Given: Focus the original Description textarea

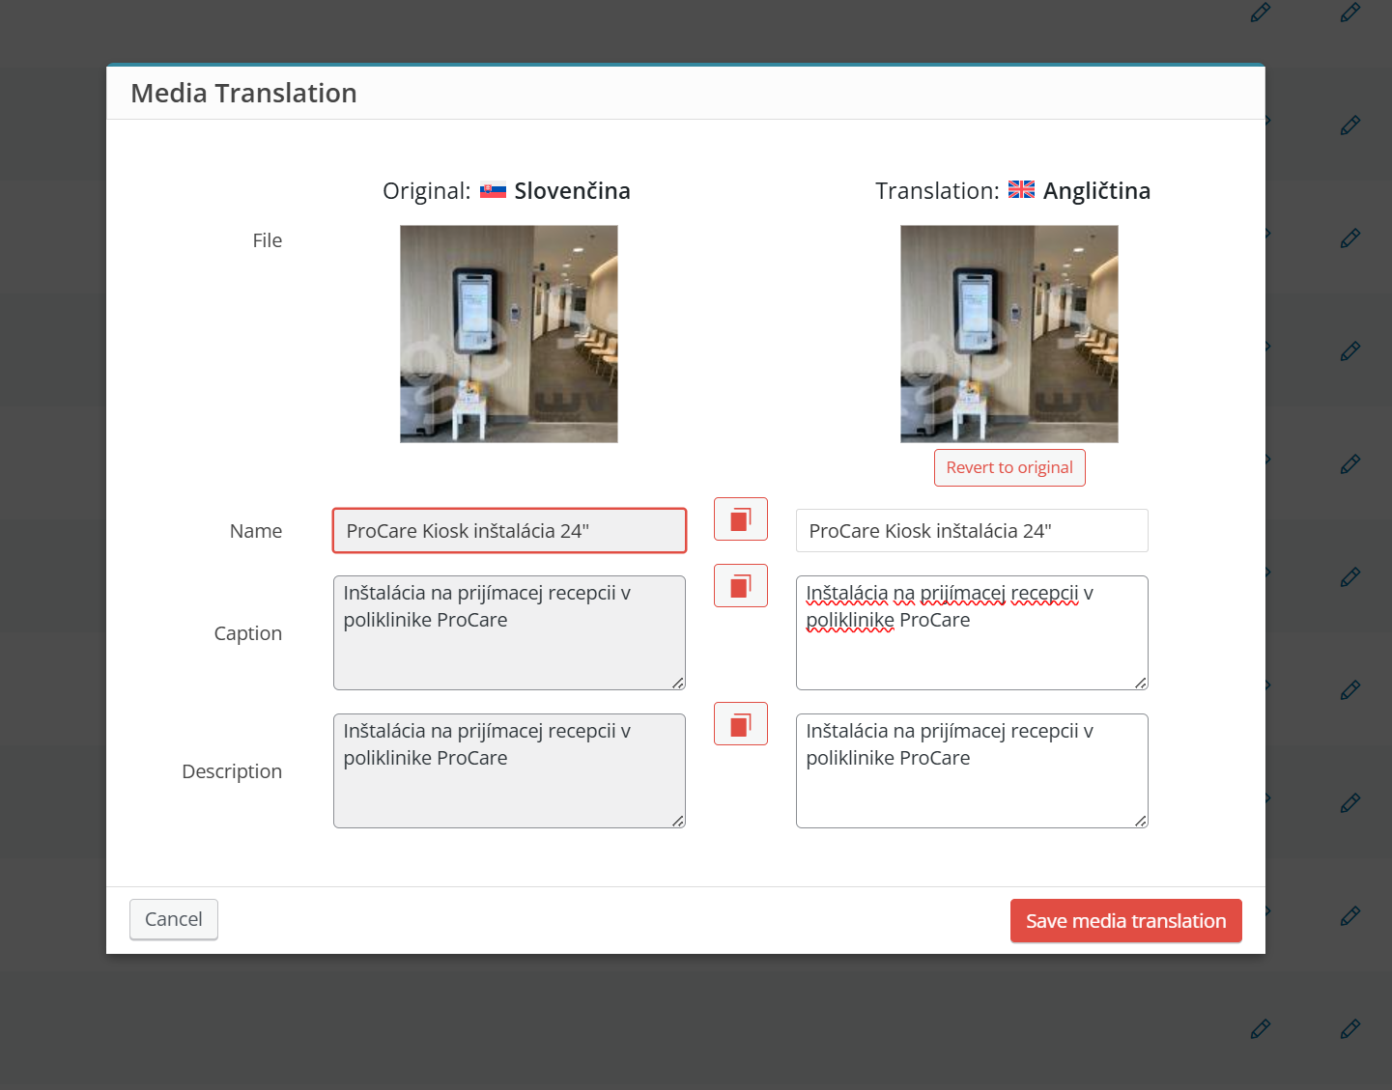Looking at the screenshot, I should (509, 770).
